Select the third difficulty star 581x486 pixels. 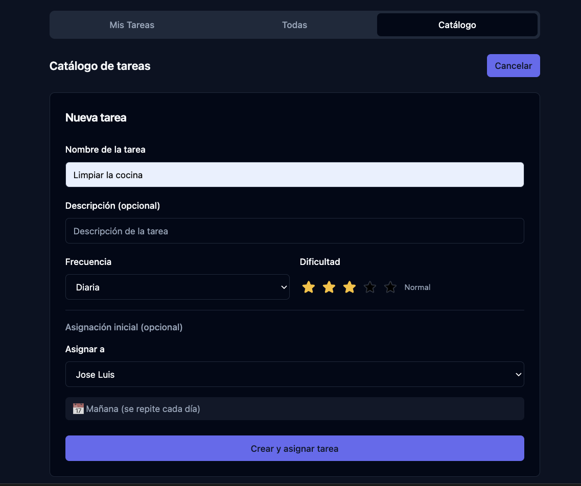[x=350, y=287]
